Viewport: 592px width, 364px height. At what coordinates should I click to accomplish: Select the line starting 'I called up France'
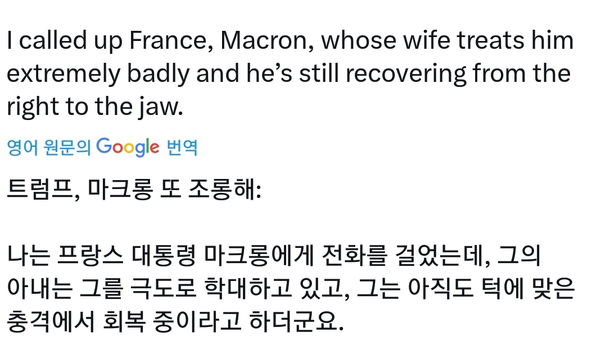pos(290,42)
